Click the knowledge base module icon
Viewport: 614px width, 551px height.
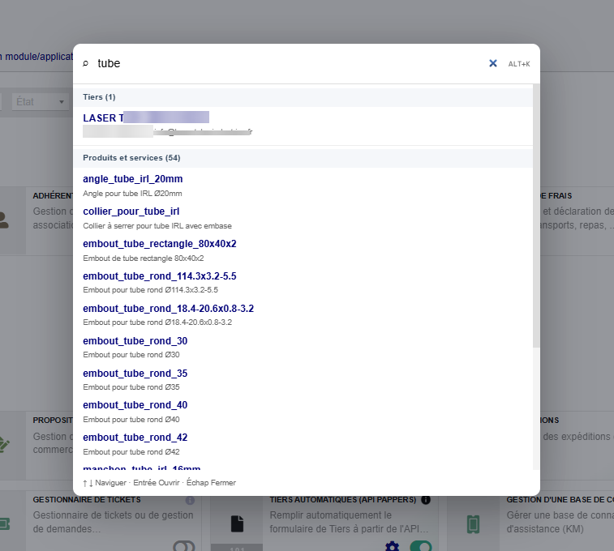click(473, 524)
